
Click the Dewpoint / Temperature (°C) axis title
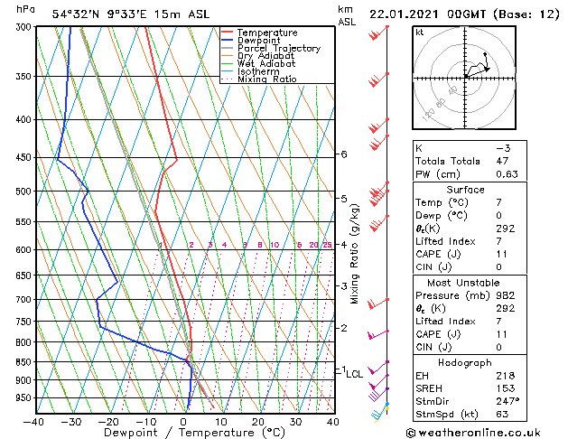194,433
